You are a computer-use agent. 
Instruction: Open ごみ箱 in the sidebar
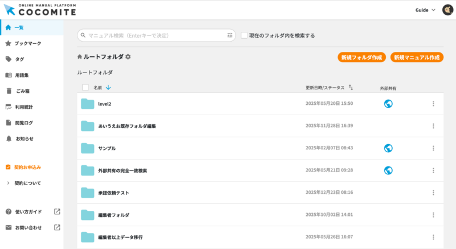(32, 91)
